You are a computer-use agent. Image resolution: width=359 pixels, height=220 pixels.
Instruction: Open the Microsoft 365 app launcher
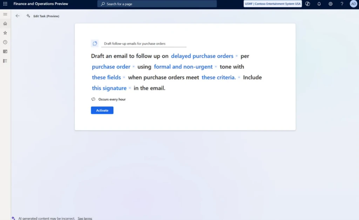(5, 4)
